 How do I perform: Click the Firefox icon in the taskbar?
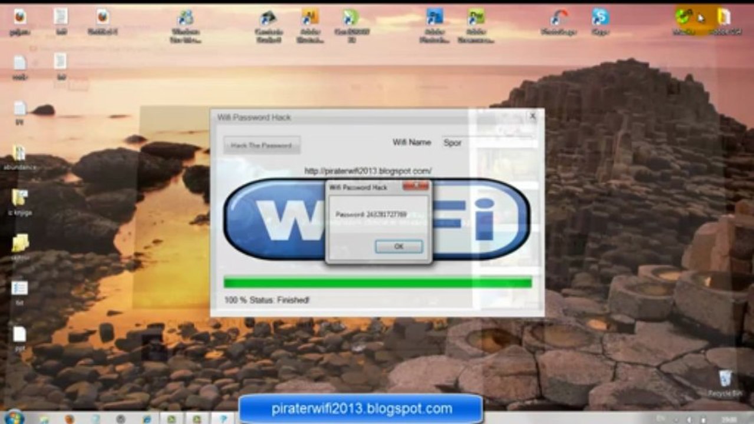(x=70, y=419)
